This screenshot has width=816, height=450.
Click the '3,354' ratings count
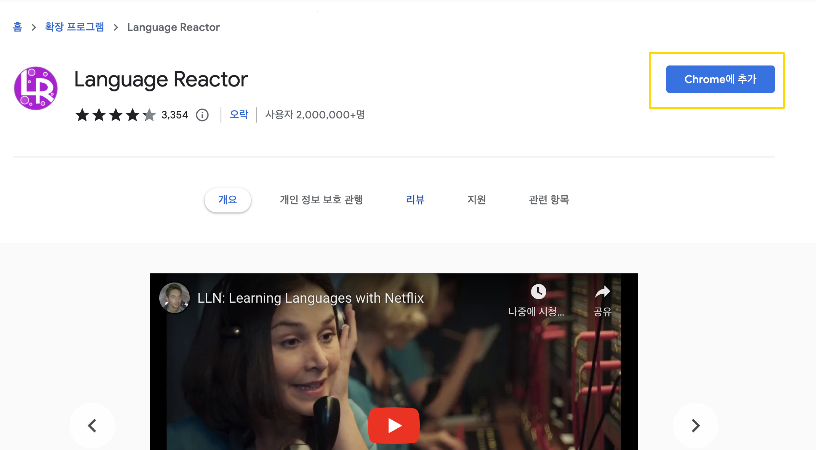click(175, 115)
